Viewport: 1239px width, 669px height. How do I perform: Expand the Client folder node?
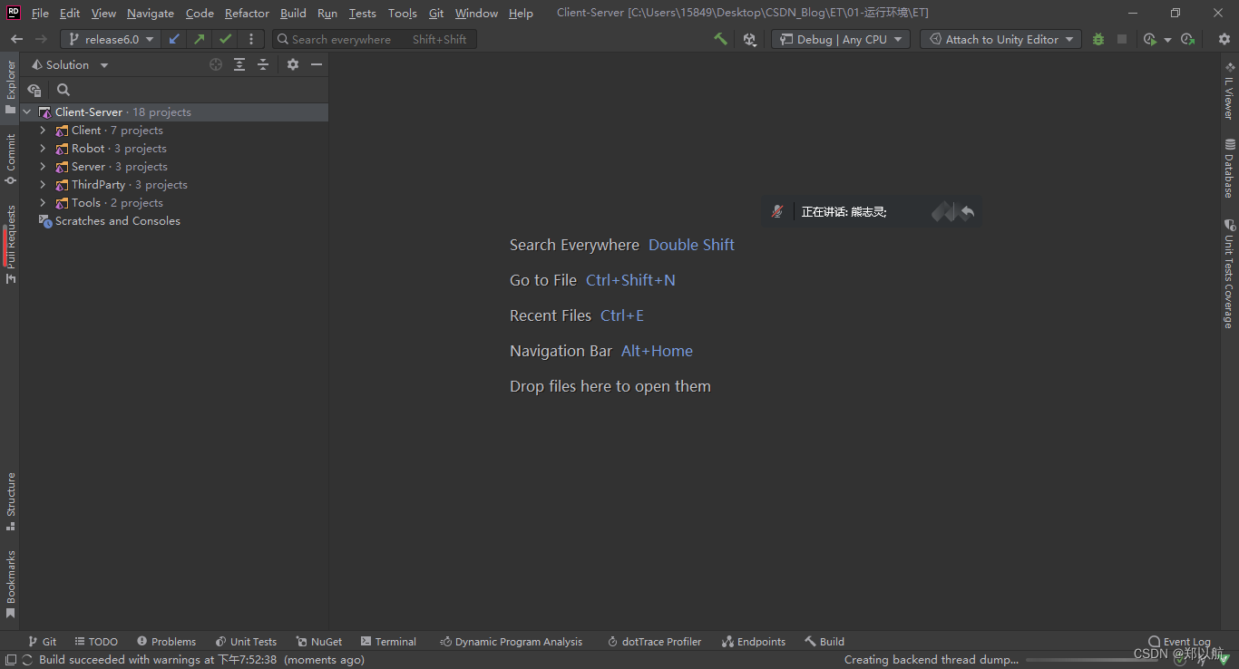43,131
